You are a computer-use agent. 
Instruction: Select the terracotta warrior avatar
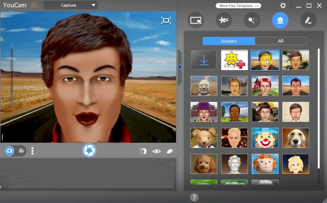(x=204, y=86)
